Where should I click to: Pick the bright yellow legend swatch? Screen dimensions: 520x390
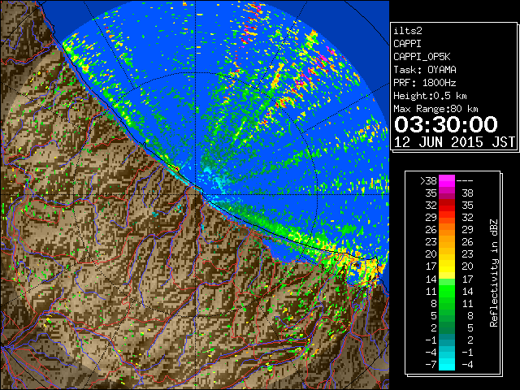click(x=447, y=269)
